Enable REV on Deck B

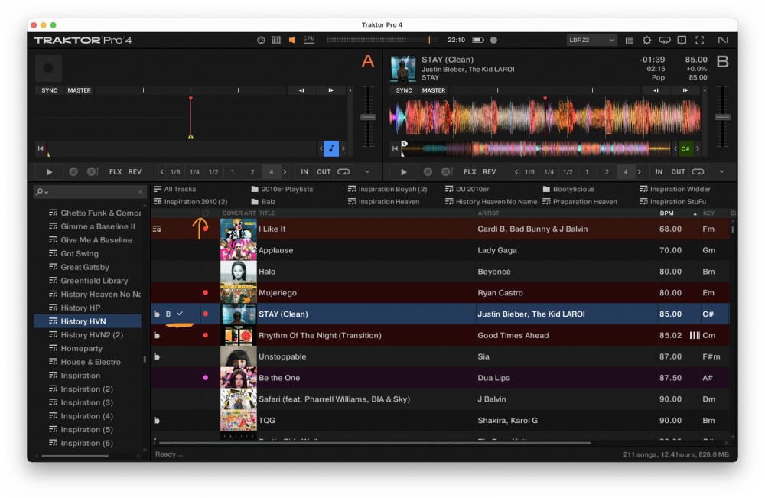tap(489, 171)
